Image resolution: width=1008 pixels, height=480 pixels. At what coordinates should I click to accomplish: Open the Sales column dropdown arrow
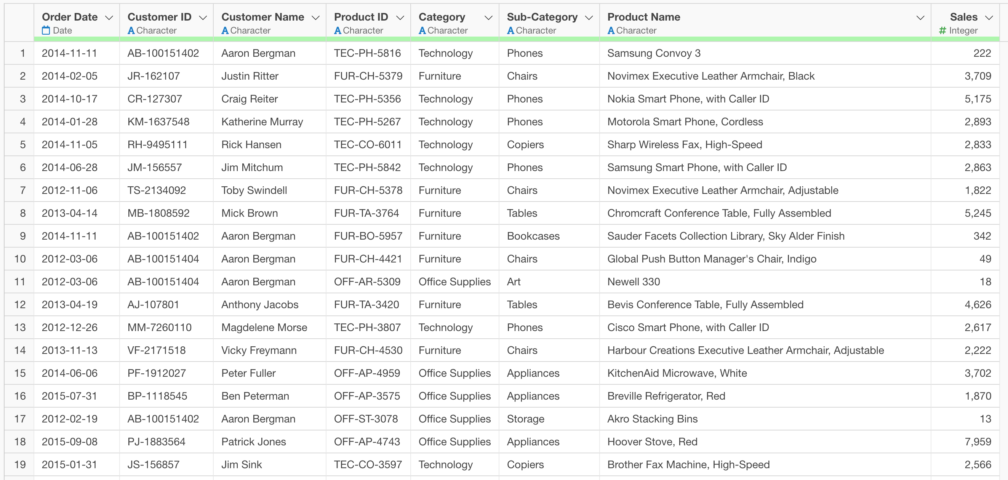[x=989, y=18]
